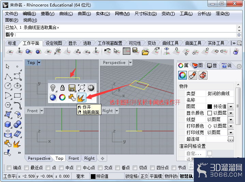Open the 图层 layer dropdown
245x182 pixels.
231,107
